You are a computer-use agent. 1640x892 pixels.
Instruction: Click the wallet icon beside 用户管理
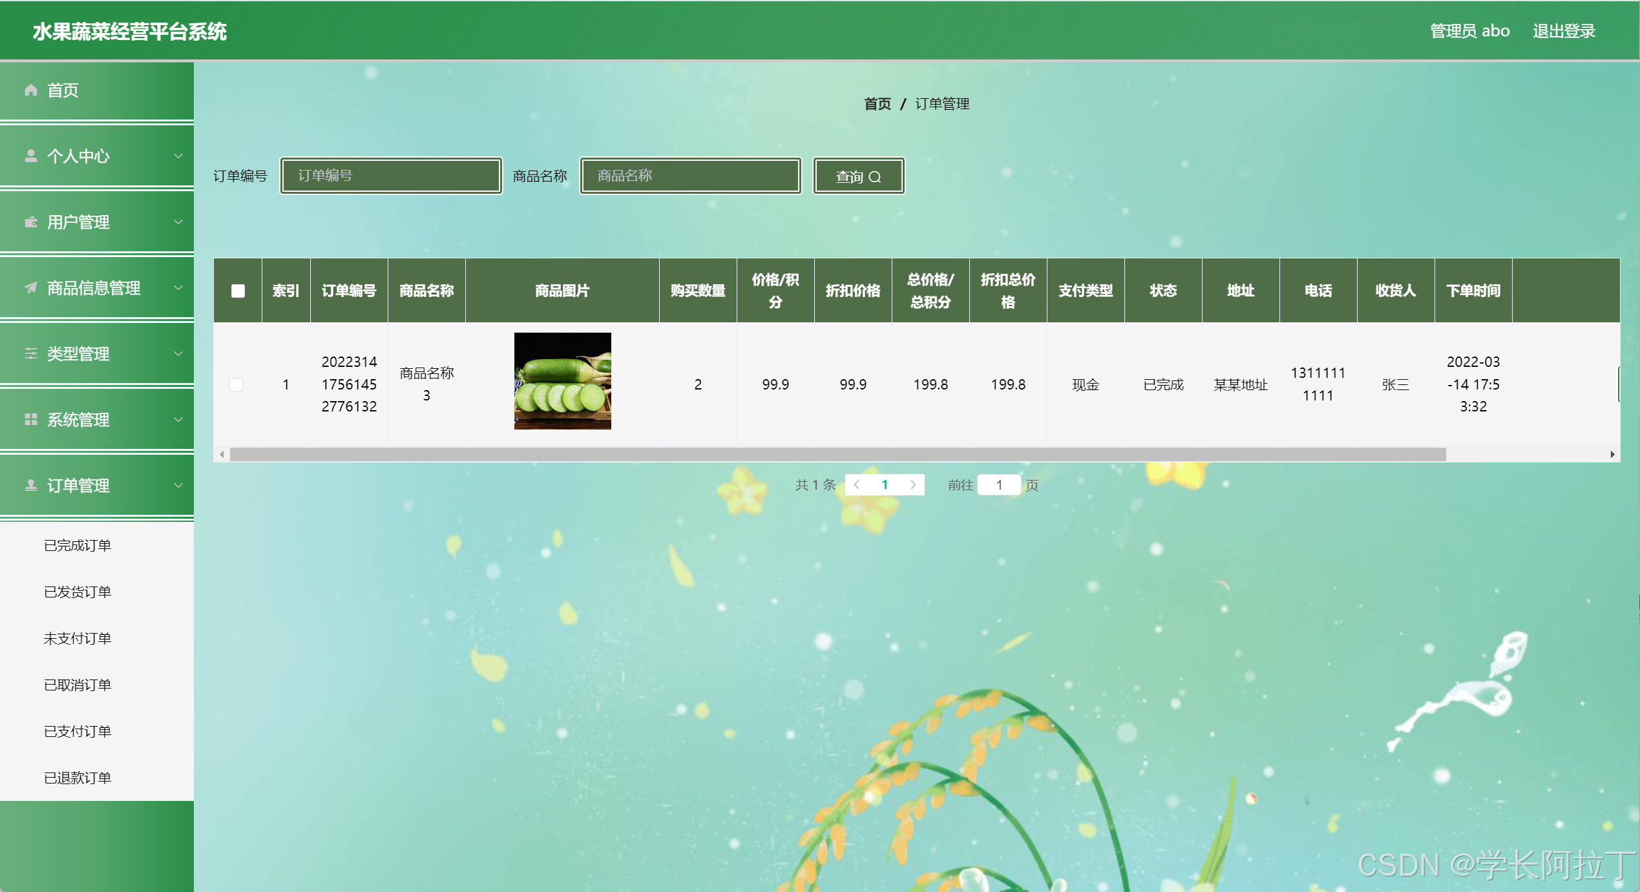pos(30,222)
